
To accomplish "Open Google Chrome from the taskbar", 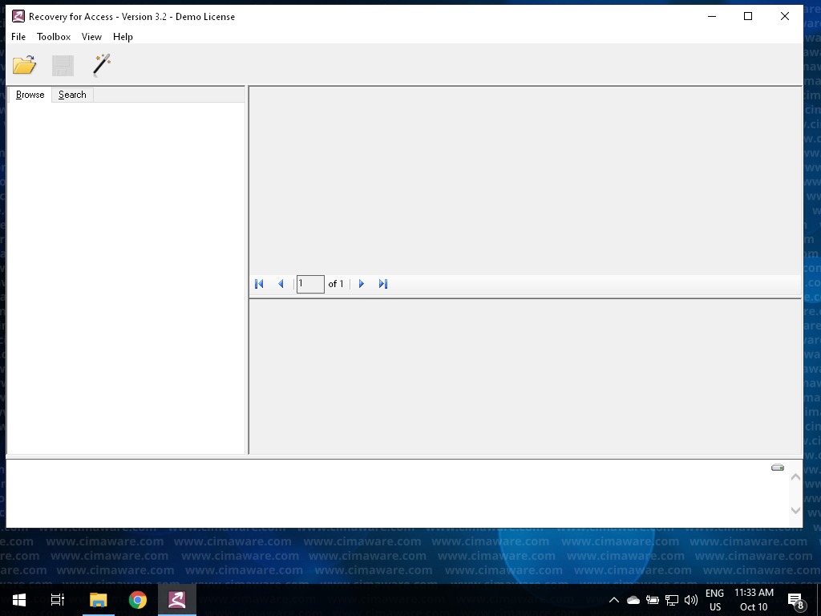I will [138, 600].
